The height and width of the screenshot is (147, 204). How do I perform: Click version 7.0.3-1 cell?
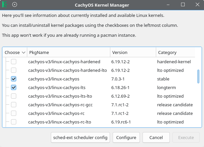[x=118, y=79]
